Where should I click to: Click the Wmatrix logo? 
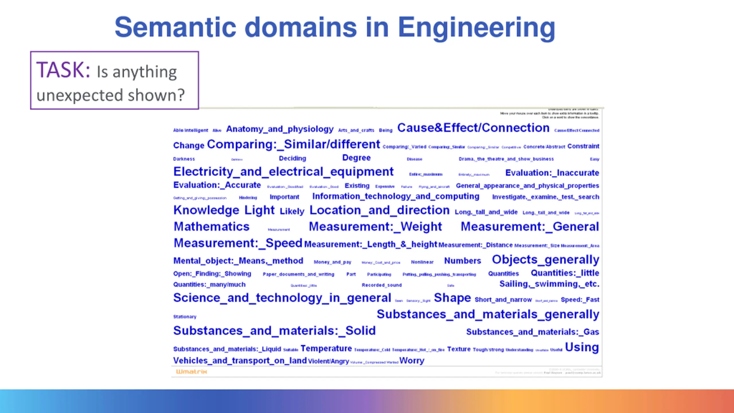191,371
